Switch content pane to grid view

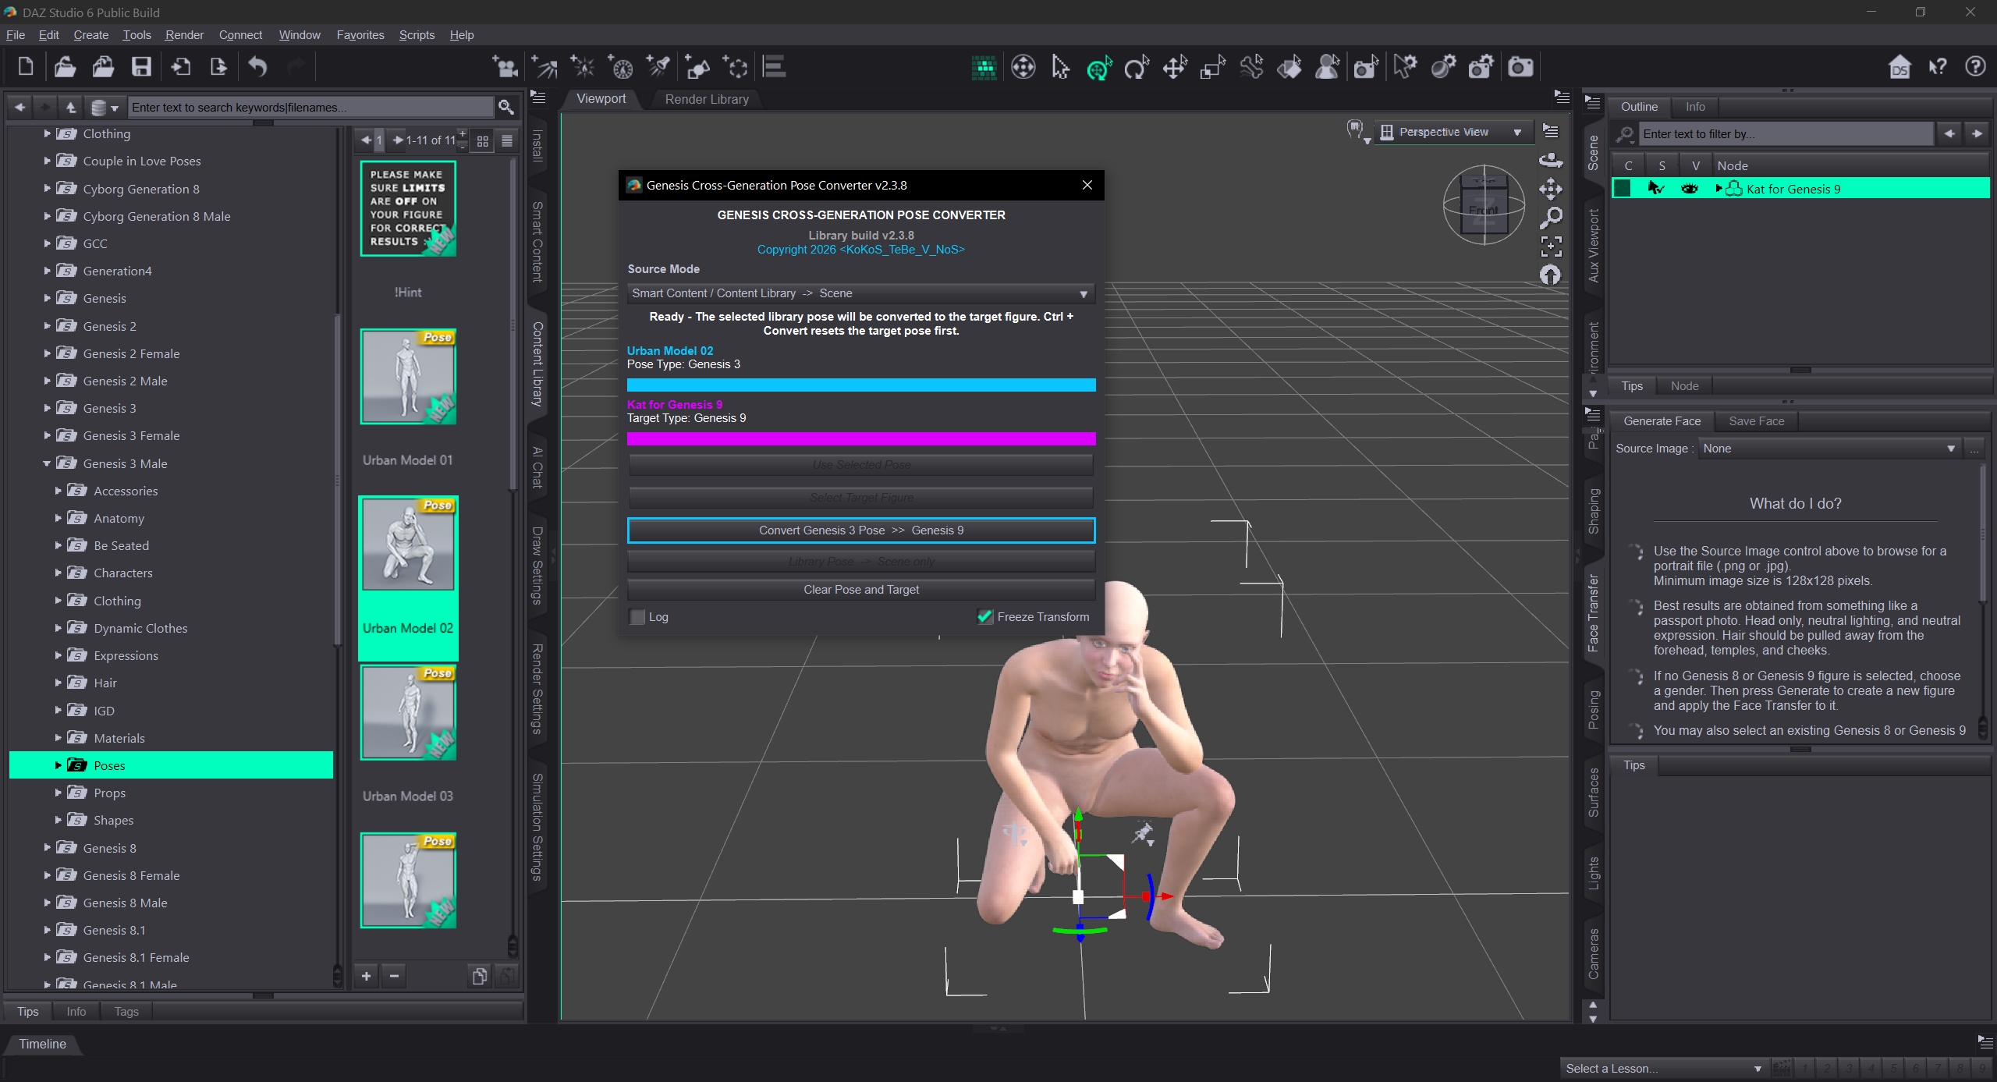click(x=483, y=140)
